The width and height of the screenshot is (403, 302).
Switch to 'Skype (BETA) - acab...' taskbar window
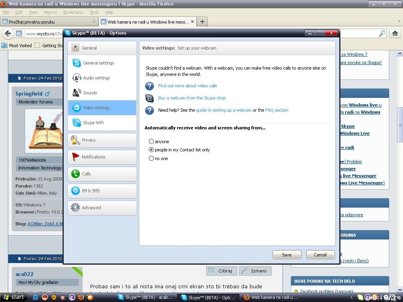pyautogui.click(x=146, y=297)
